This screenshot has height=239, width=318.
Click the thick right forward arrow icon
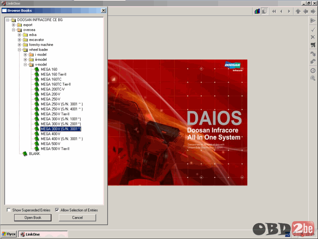[313, 11]
